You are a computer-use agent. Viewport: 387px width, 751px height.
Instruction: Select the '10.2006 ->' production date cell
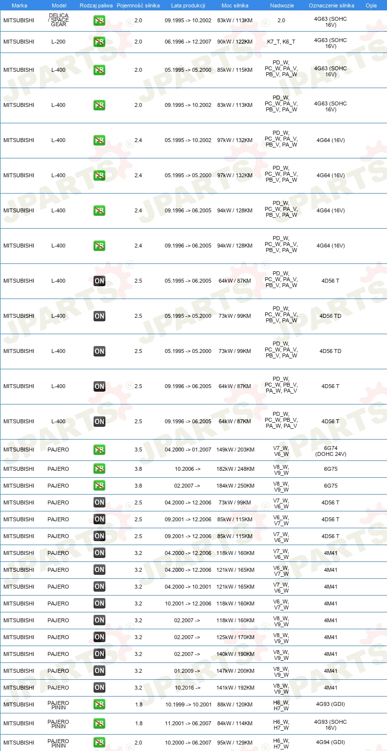[x=188, y=469]
